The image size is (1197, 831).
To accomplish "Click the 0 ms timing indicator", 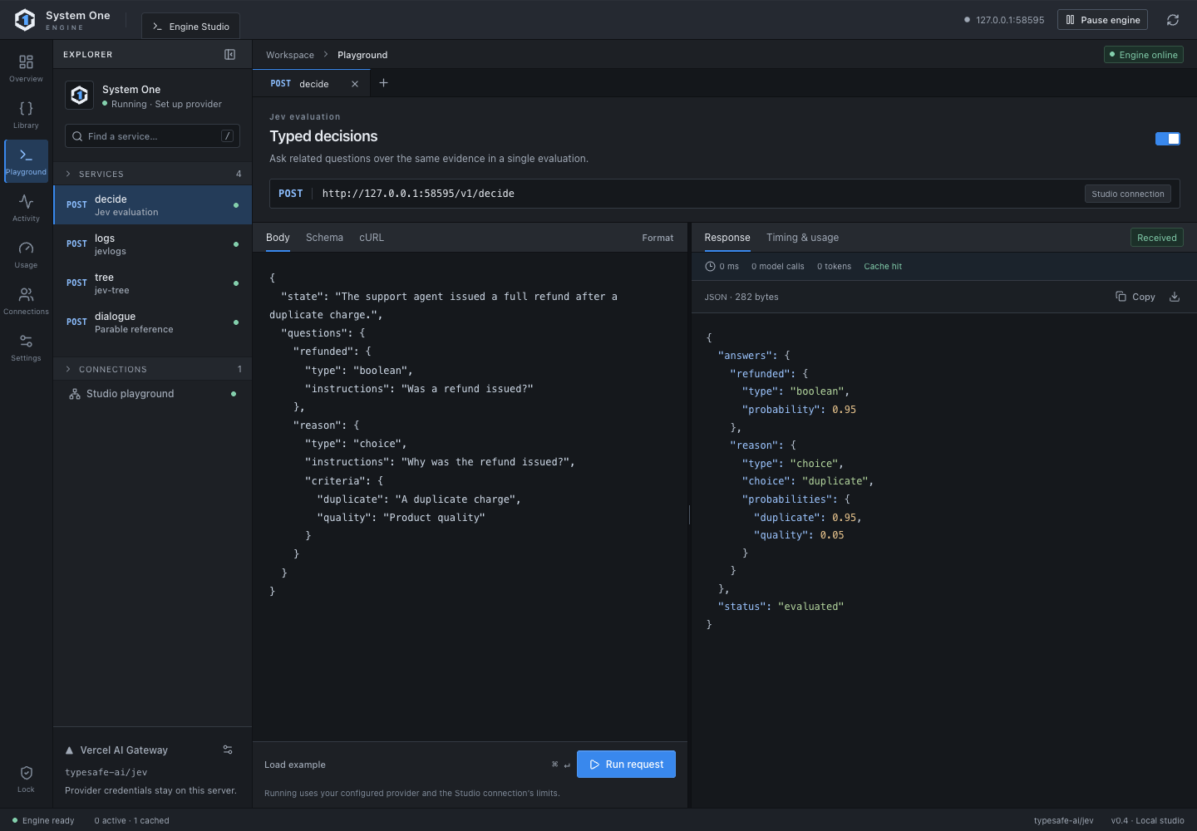I will (x=722, y=267).
